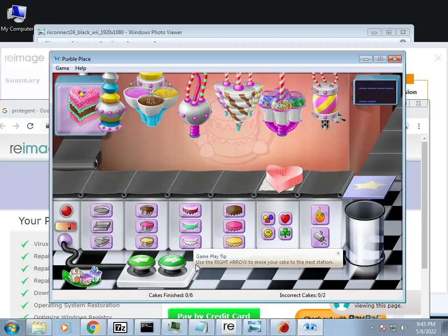Open Windows Explorer from taskbar

(x=39, y=327)
